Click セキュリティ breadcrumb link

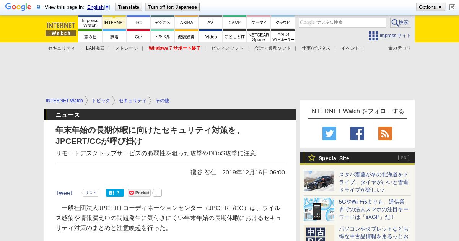point(132,101)
